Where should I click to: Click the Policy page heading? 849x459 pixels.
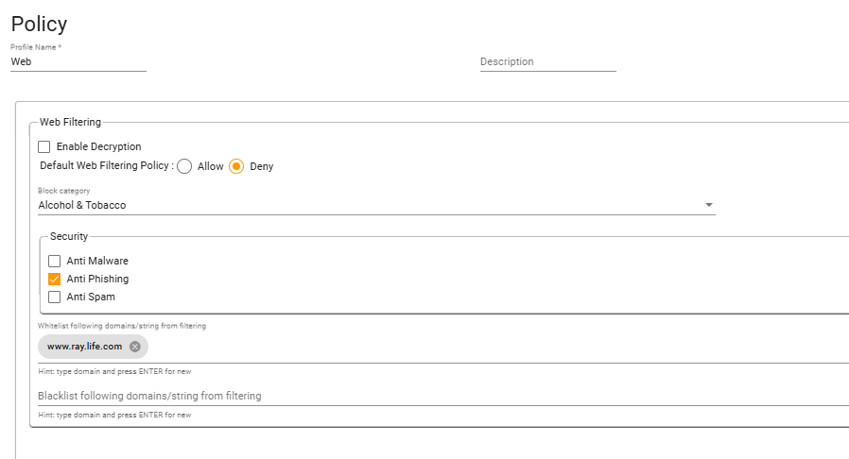click(39, 24)
